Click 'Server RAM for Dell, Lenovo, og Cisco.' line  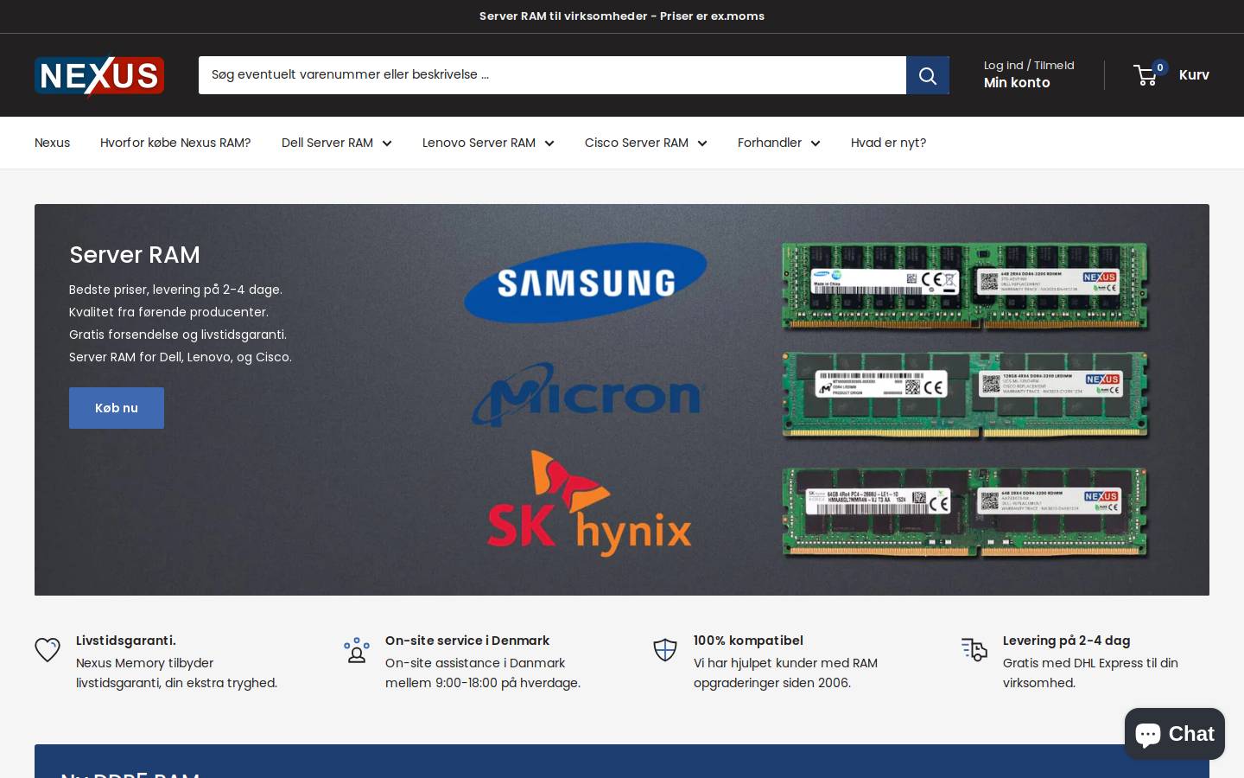181,357
